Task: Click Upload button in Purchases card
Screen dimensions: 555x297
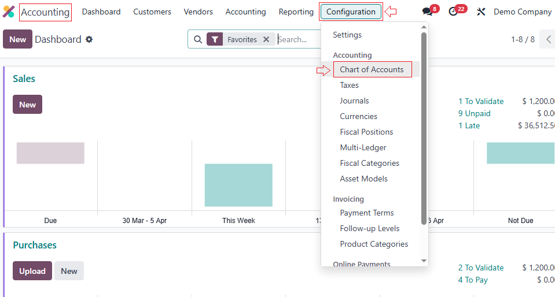Action: pyautogui.click(x=32, y=271)
